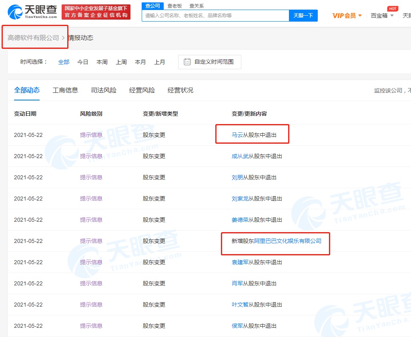Open 成从武 shareholder link

tap(240, 156)
